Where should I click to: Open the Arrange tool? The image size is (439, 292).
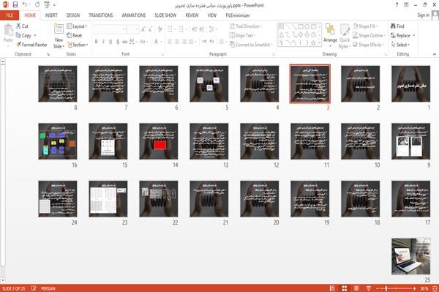coord(330,36)
